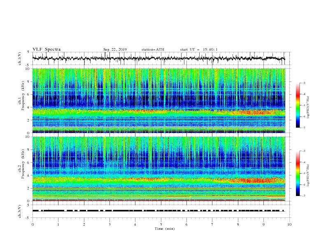Click the "station=ATH" header label
This screenshot has height=252, width=326.
tap(153, 49)
